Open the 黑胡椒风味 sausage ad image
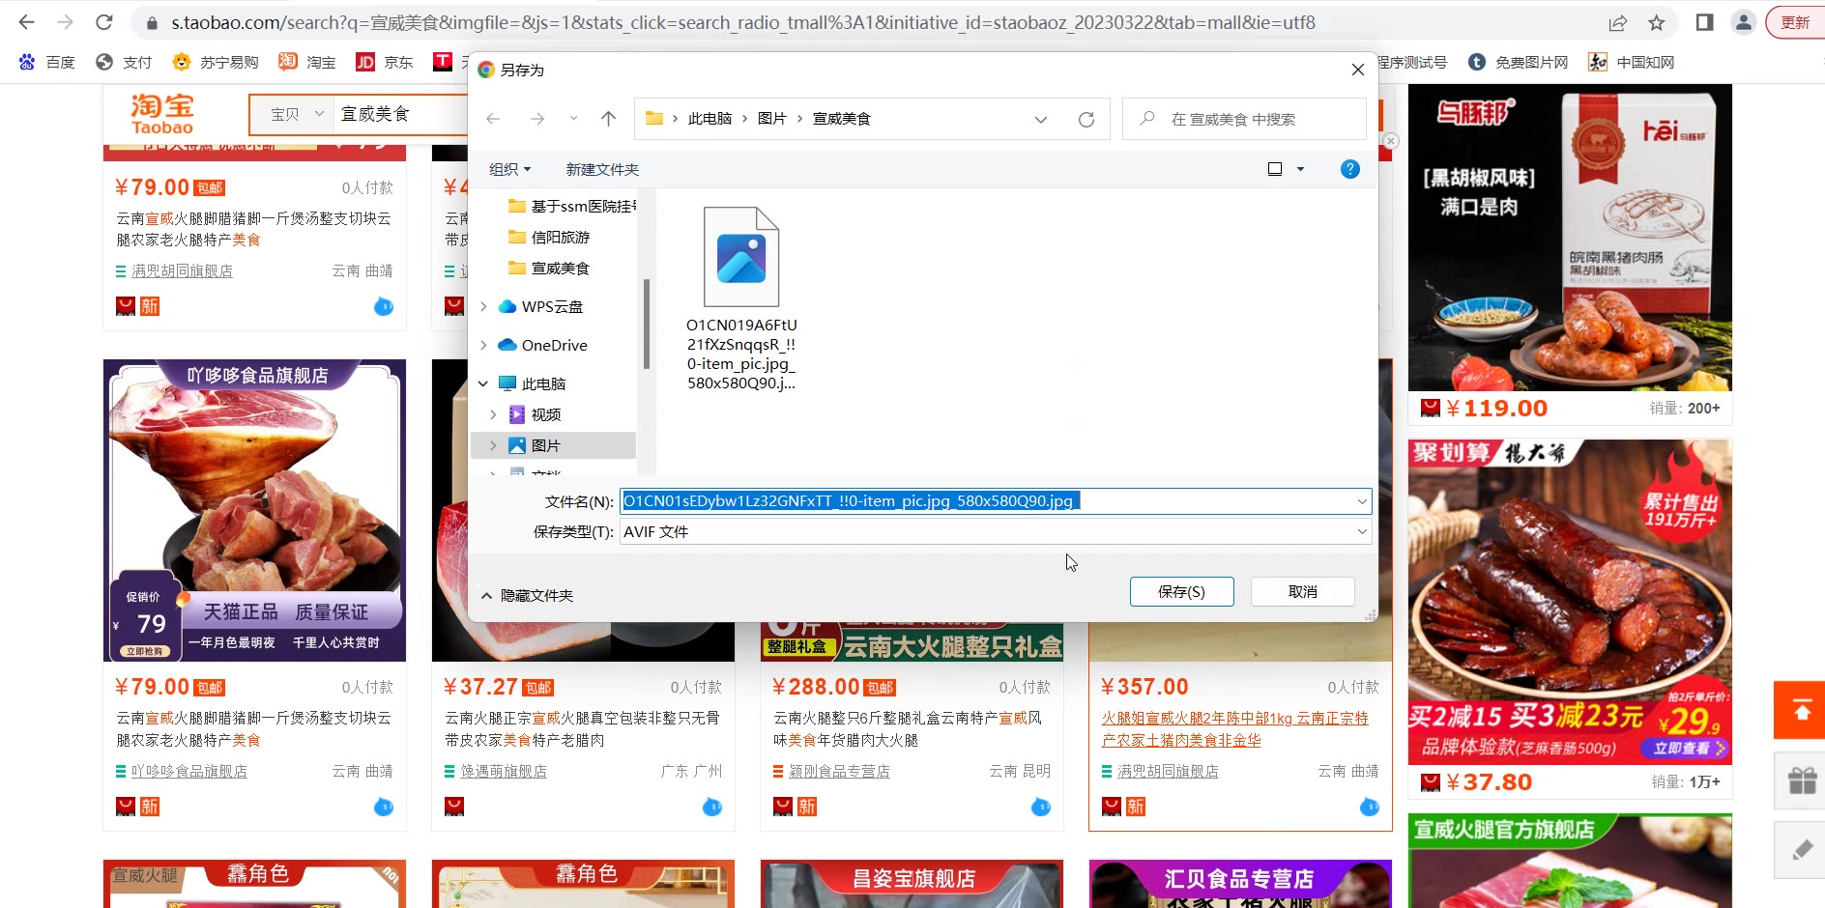Screen dimensions: 1825x908 [1570, 238]
